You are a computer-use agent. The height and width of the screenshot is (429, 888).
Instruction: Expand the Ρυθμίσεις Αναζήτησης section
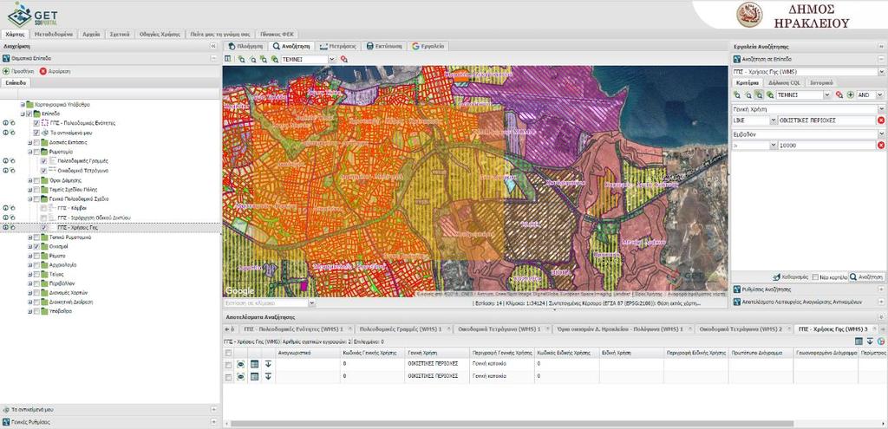click(881, 289)
